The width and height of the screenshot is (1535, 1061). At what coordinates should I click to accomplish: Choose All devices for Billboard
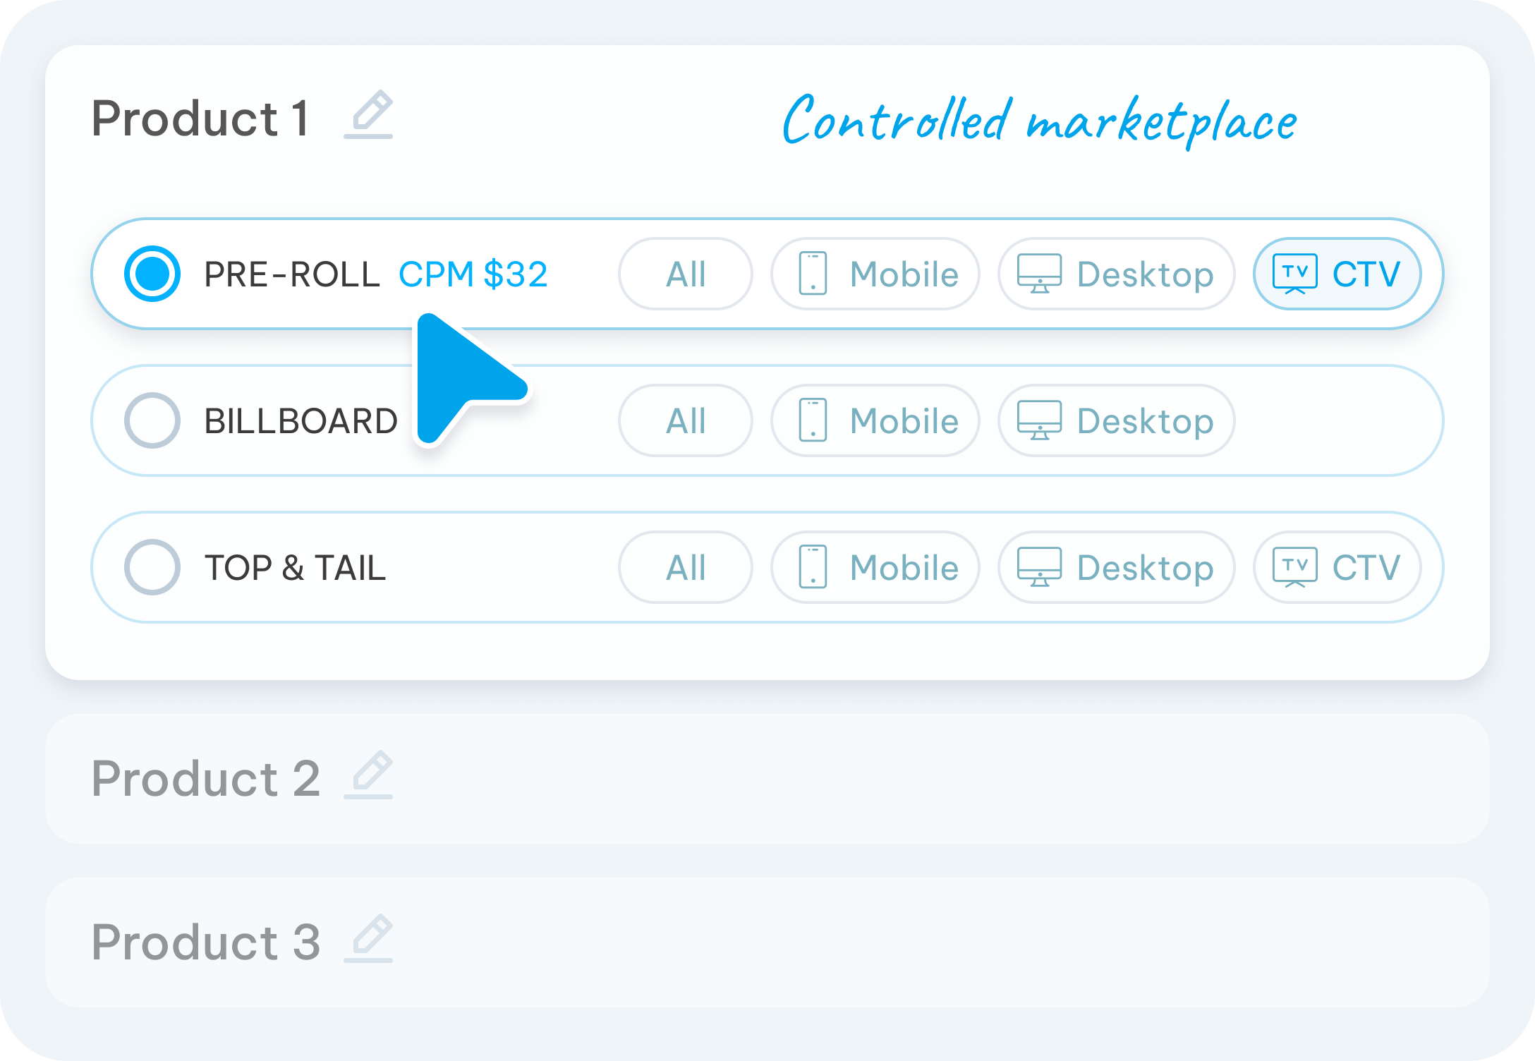(686, 420)
